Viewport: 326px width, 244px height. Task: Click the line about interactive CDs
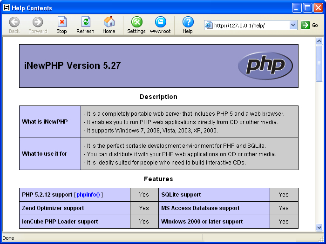click(165, 163)
